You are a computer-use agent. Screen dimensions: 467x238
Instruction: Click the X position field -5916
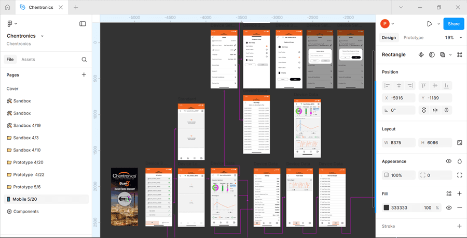pyautogui.click(x=399, y=98)
